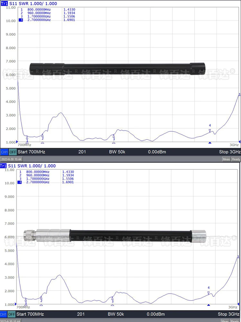Click the 1.6901 SWR value in the black-antenna chart
This screenshot has height=322, width=241.
[69, 20]
